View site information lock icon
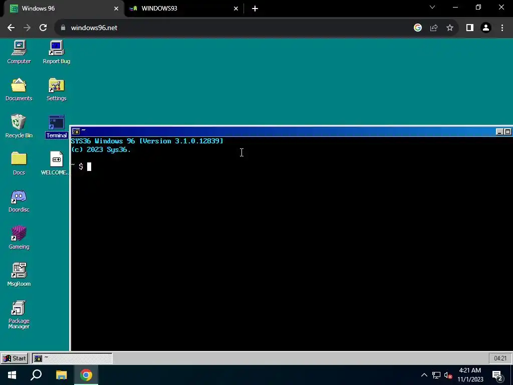Screen dimensions: 513x385 click(63, 28)
